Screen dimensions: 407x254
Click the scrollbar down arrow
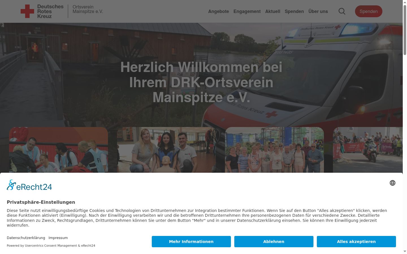(405, 251)
